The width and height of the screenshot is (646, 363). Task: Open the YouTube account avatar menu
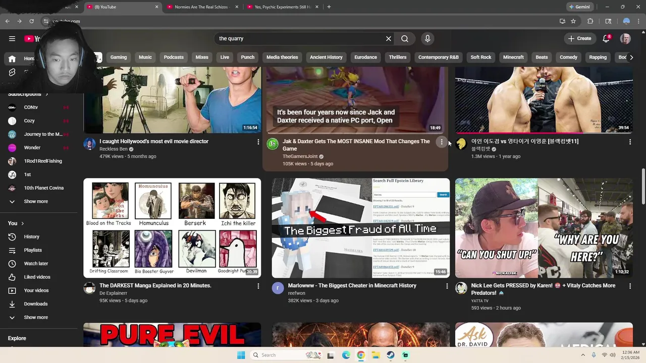[625, 38]
